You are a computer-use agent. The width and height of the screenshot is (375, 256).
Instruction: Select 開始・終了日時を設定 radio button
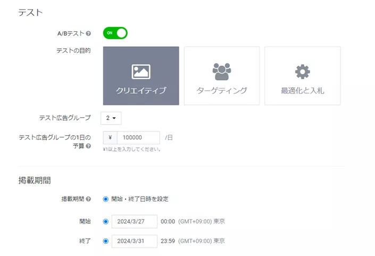[106, 199]
